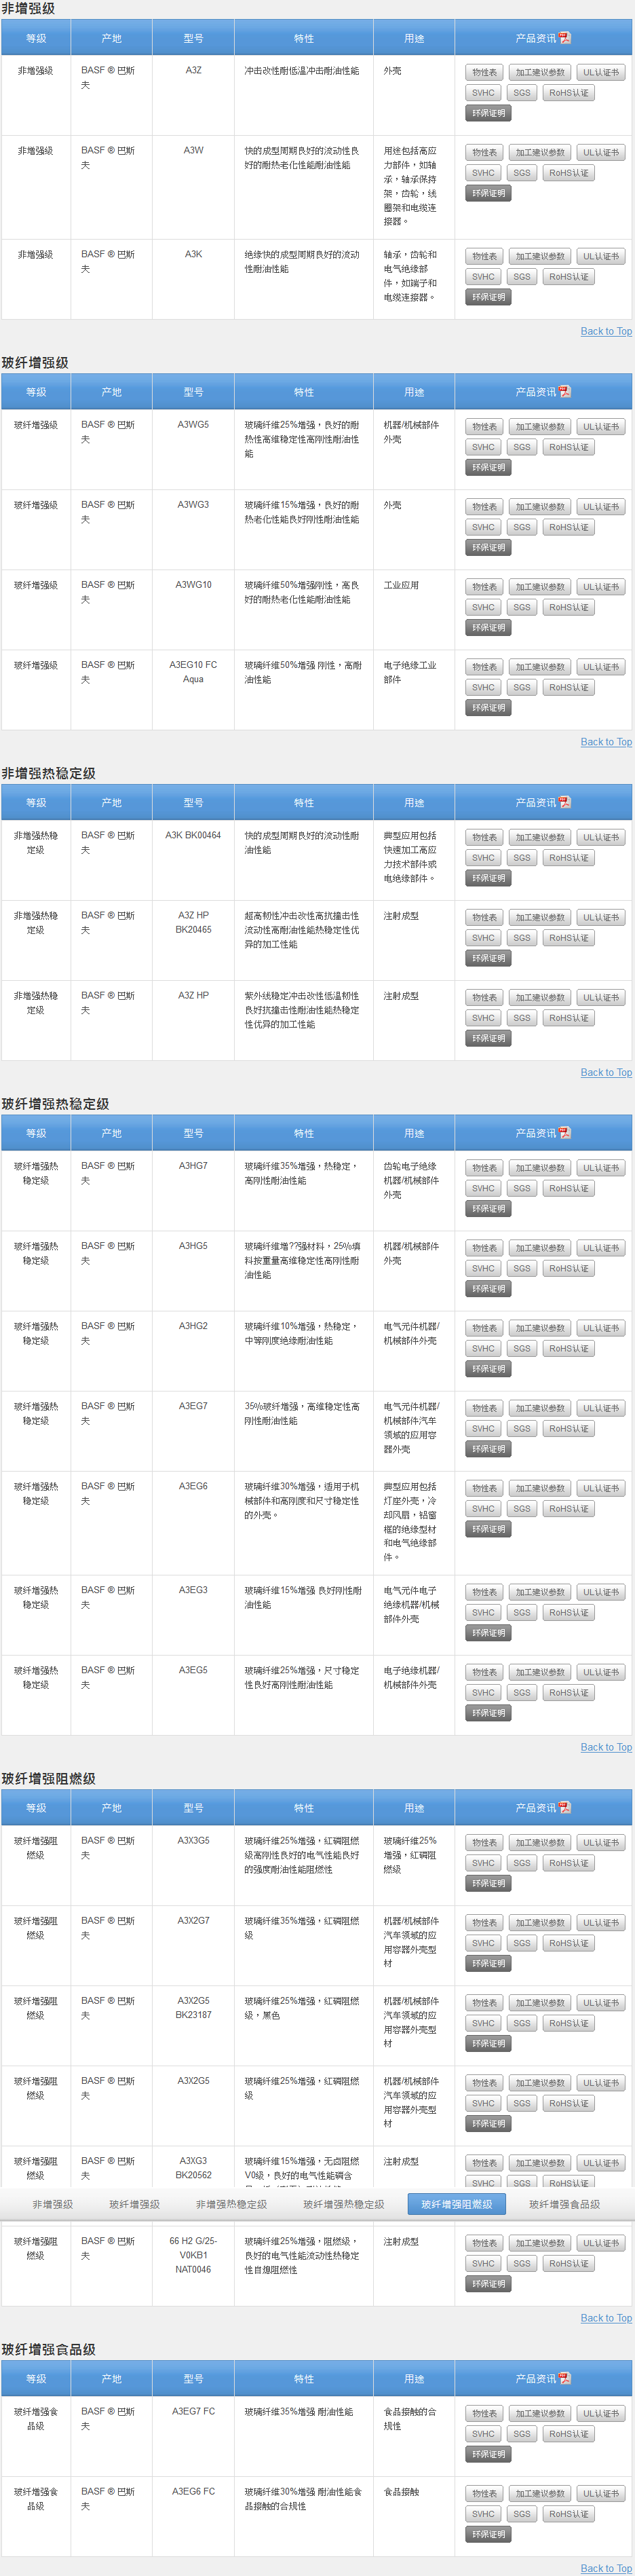Click SGS button for A3WG10
This screenshot has height=2576, width=635.
tap(521, 607)
